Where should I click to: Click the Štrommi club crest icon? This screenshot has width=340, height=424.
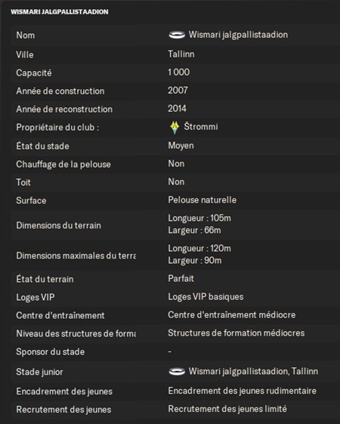(x=175, y=128)
